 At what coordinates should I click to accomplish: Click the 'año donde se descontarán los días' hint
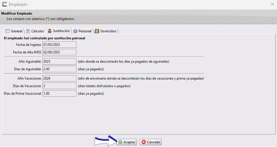pos(123,62)
